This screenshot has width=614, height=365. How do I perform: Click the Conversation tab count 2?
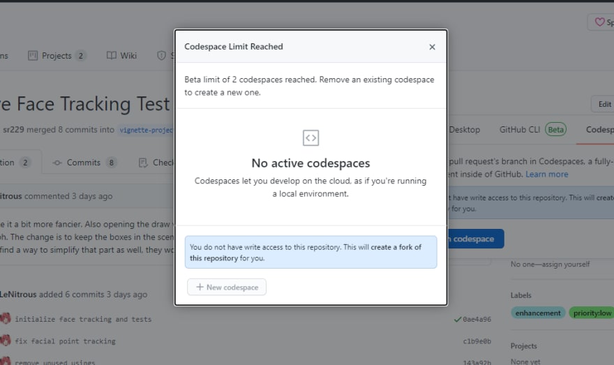(25, 163)
